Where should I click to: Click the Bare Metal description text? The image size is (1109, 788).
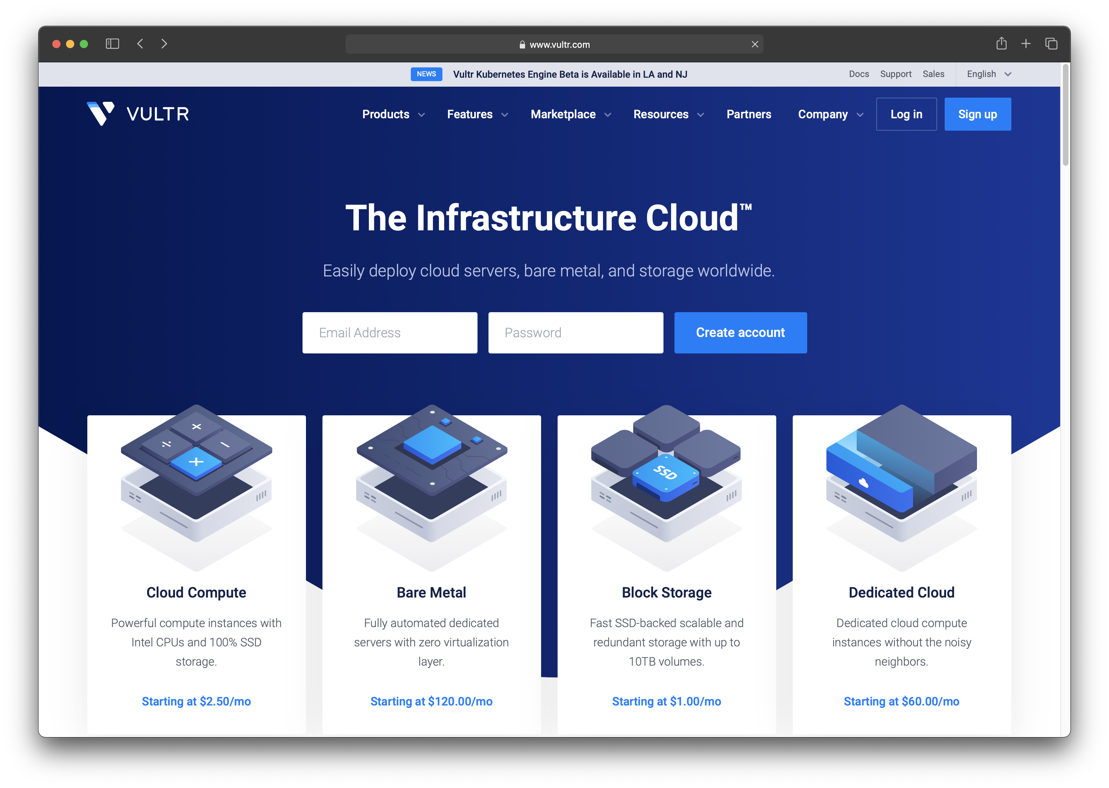[x=431, y=642]
